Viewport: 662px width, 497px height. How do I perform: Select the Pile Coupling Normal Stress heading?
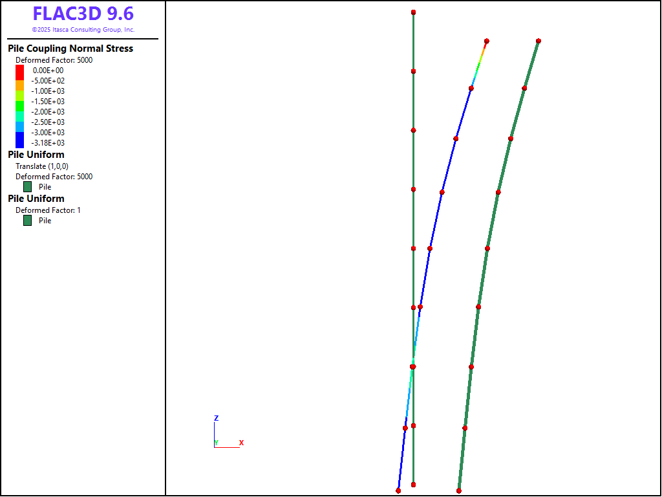pyautogui.click(x=70, y=49)
